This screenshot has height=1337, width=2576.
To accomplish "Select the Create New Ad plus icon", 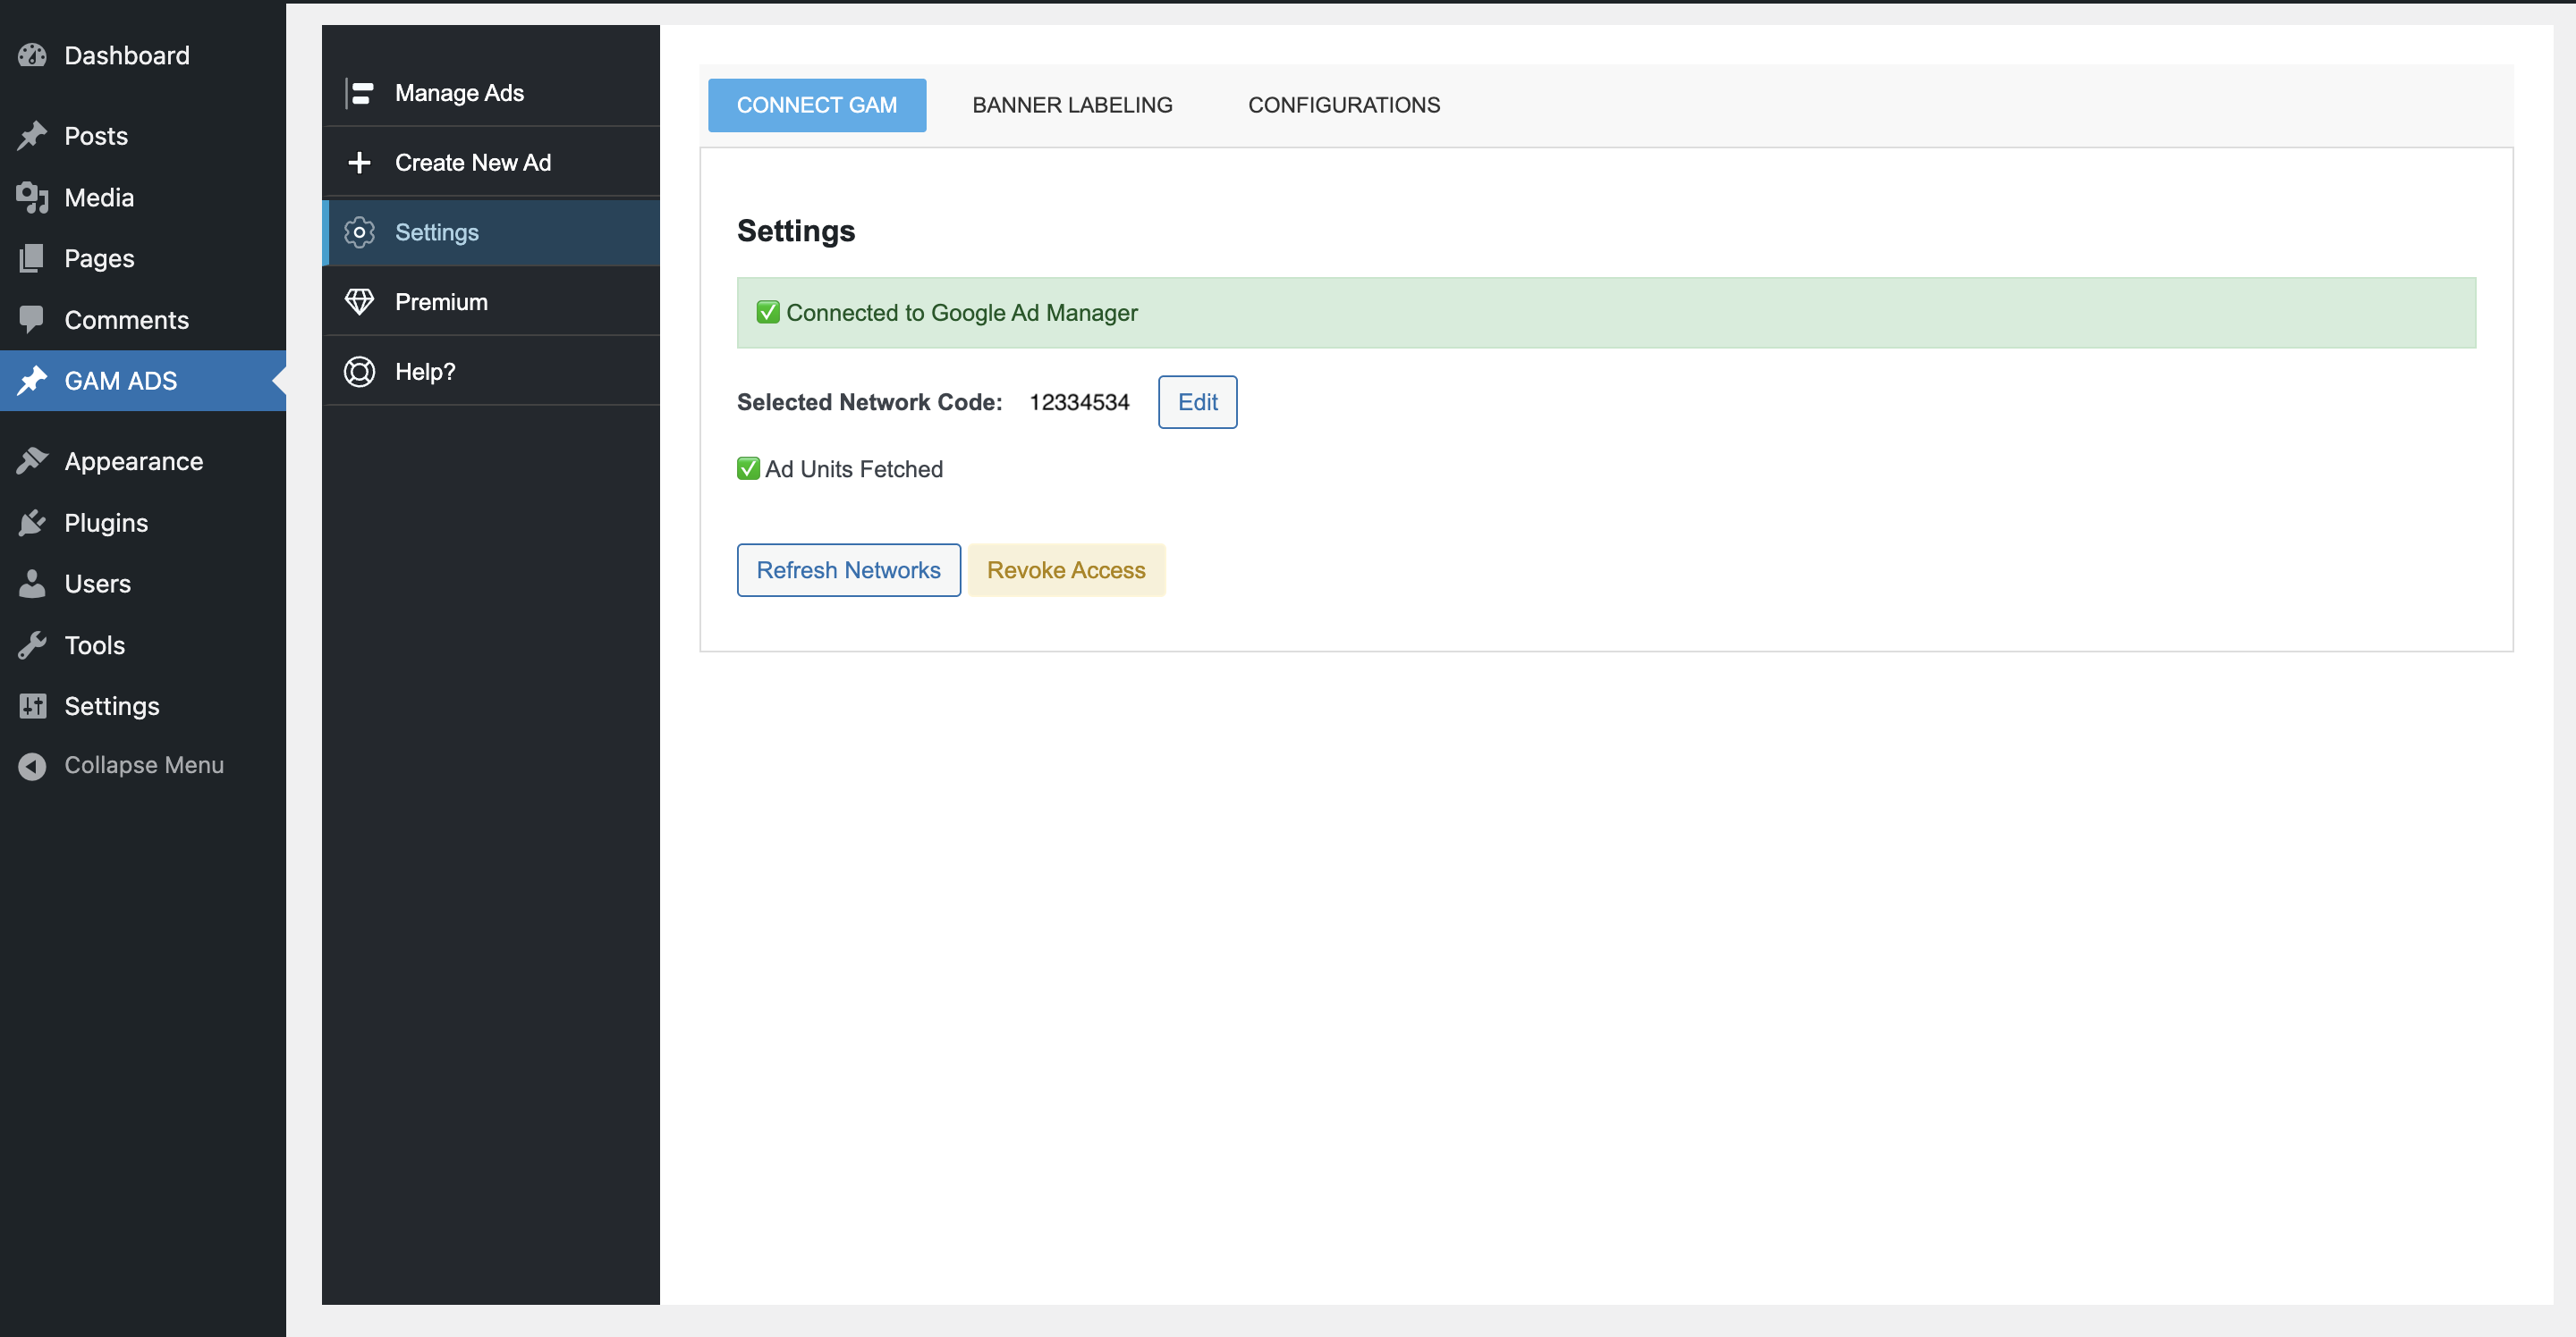I will pos(359,162).
